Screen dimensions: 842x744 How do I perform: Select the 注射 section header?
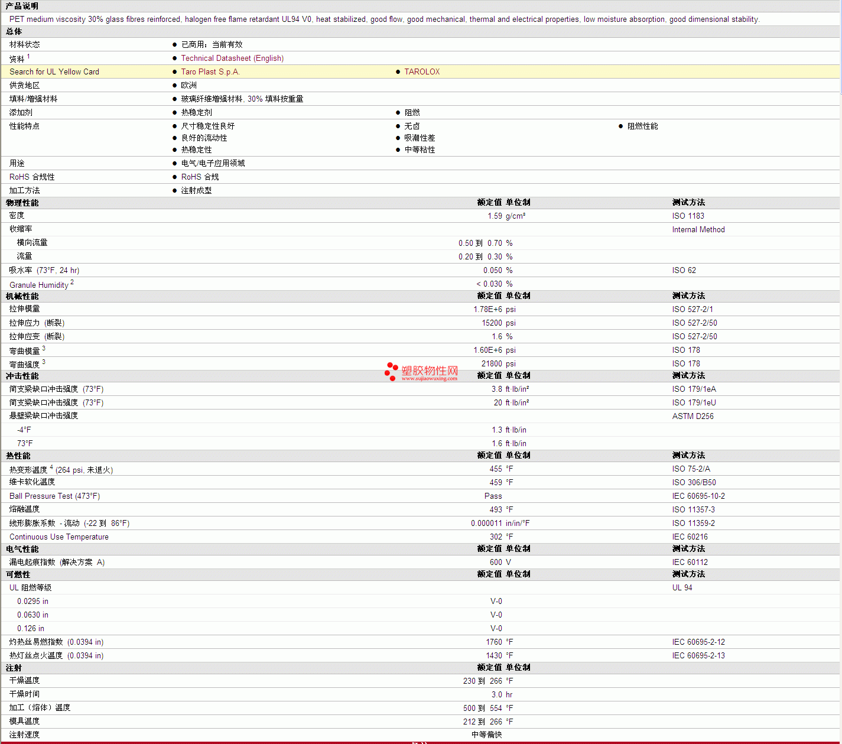[14, 668]
